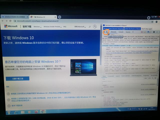Click the red errors counter badge
The height and width of the screenshot is (120, 160).
click(143, 32)
